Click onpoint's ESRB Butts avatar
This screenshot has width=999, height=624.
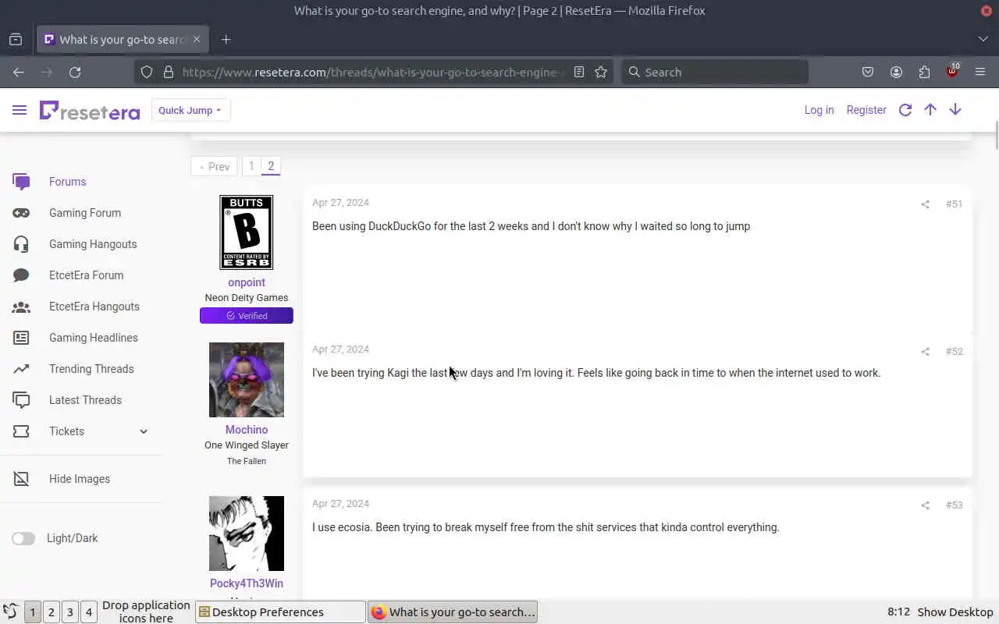coord(247,232)
